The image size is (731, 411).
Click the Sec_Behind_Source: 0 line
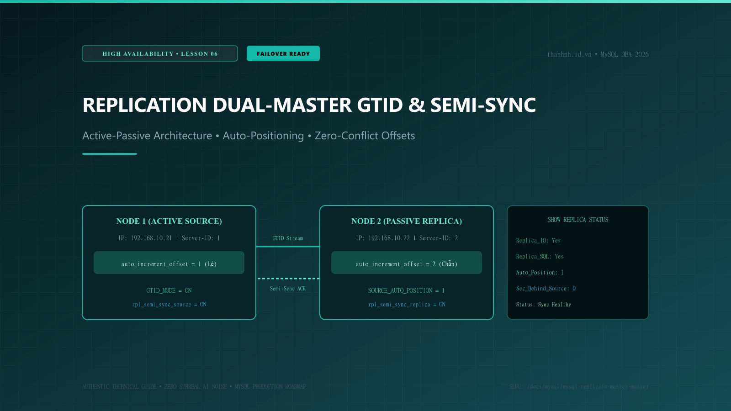click(546, 289)
